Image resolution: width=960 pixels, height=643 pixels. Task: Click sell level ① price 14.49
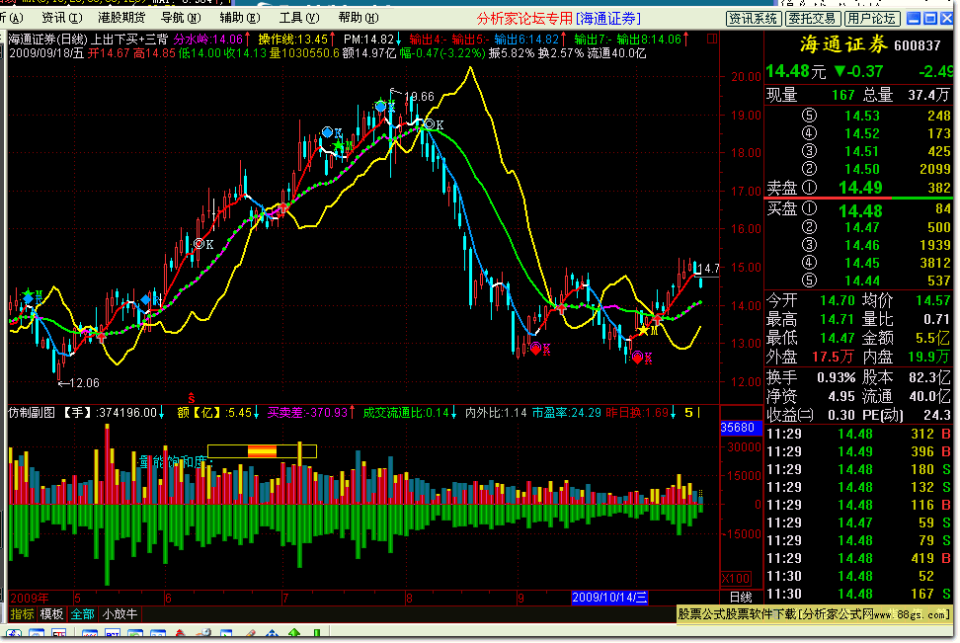click(x=860, y=188)
